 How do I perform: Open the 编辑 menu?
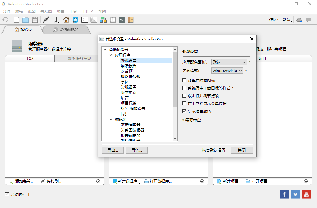click(x=19, y=11)
